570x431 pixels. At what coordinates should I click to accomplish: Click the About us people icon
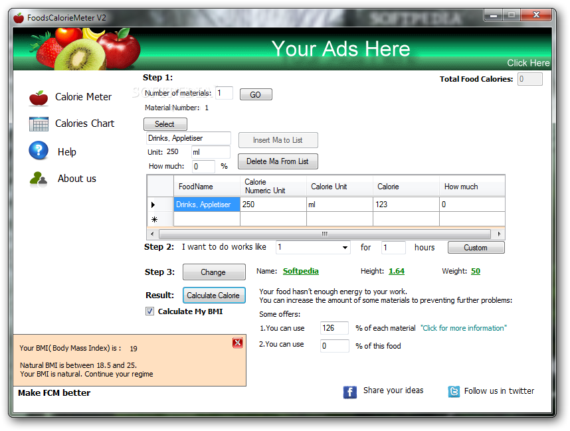39,179
